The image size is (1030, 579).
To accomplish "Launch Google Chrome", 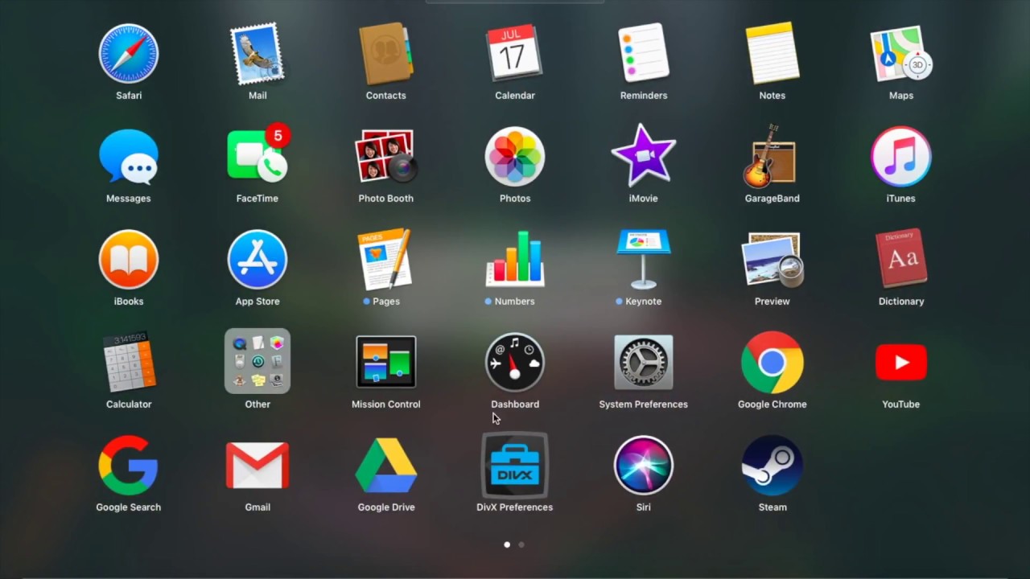I will tap(772, 361).
